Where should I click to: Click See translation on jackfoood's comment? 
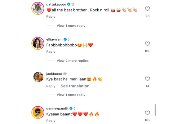click(75, 86)
